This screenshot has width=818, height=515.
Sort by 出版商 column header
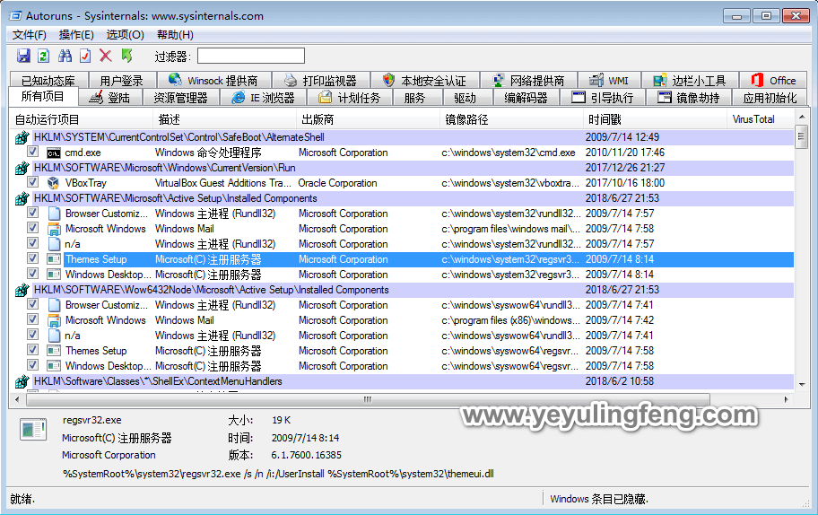[369, 119]
